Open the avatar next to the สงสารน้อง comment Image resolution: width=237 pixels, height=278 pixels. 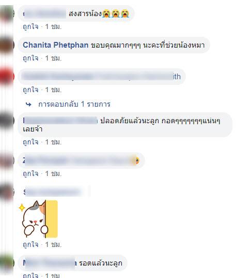[x=7, y=13]
